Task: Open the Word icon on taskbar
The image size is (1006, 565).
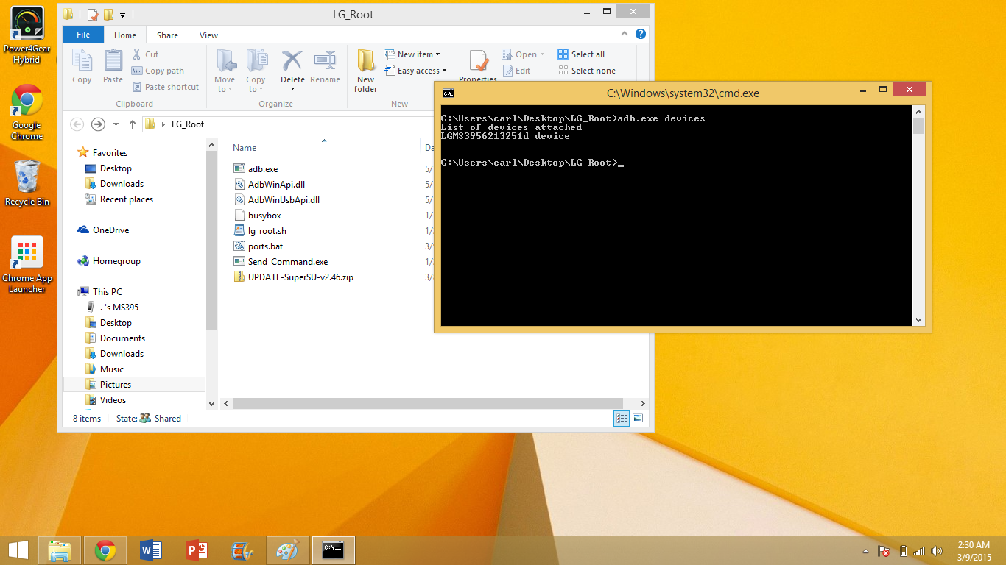Action: click(x=150, y=550)
